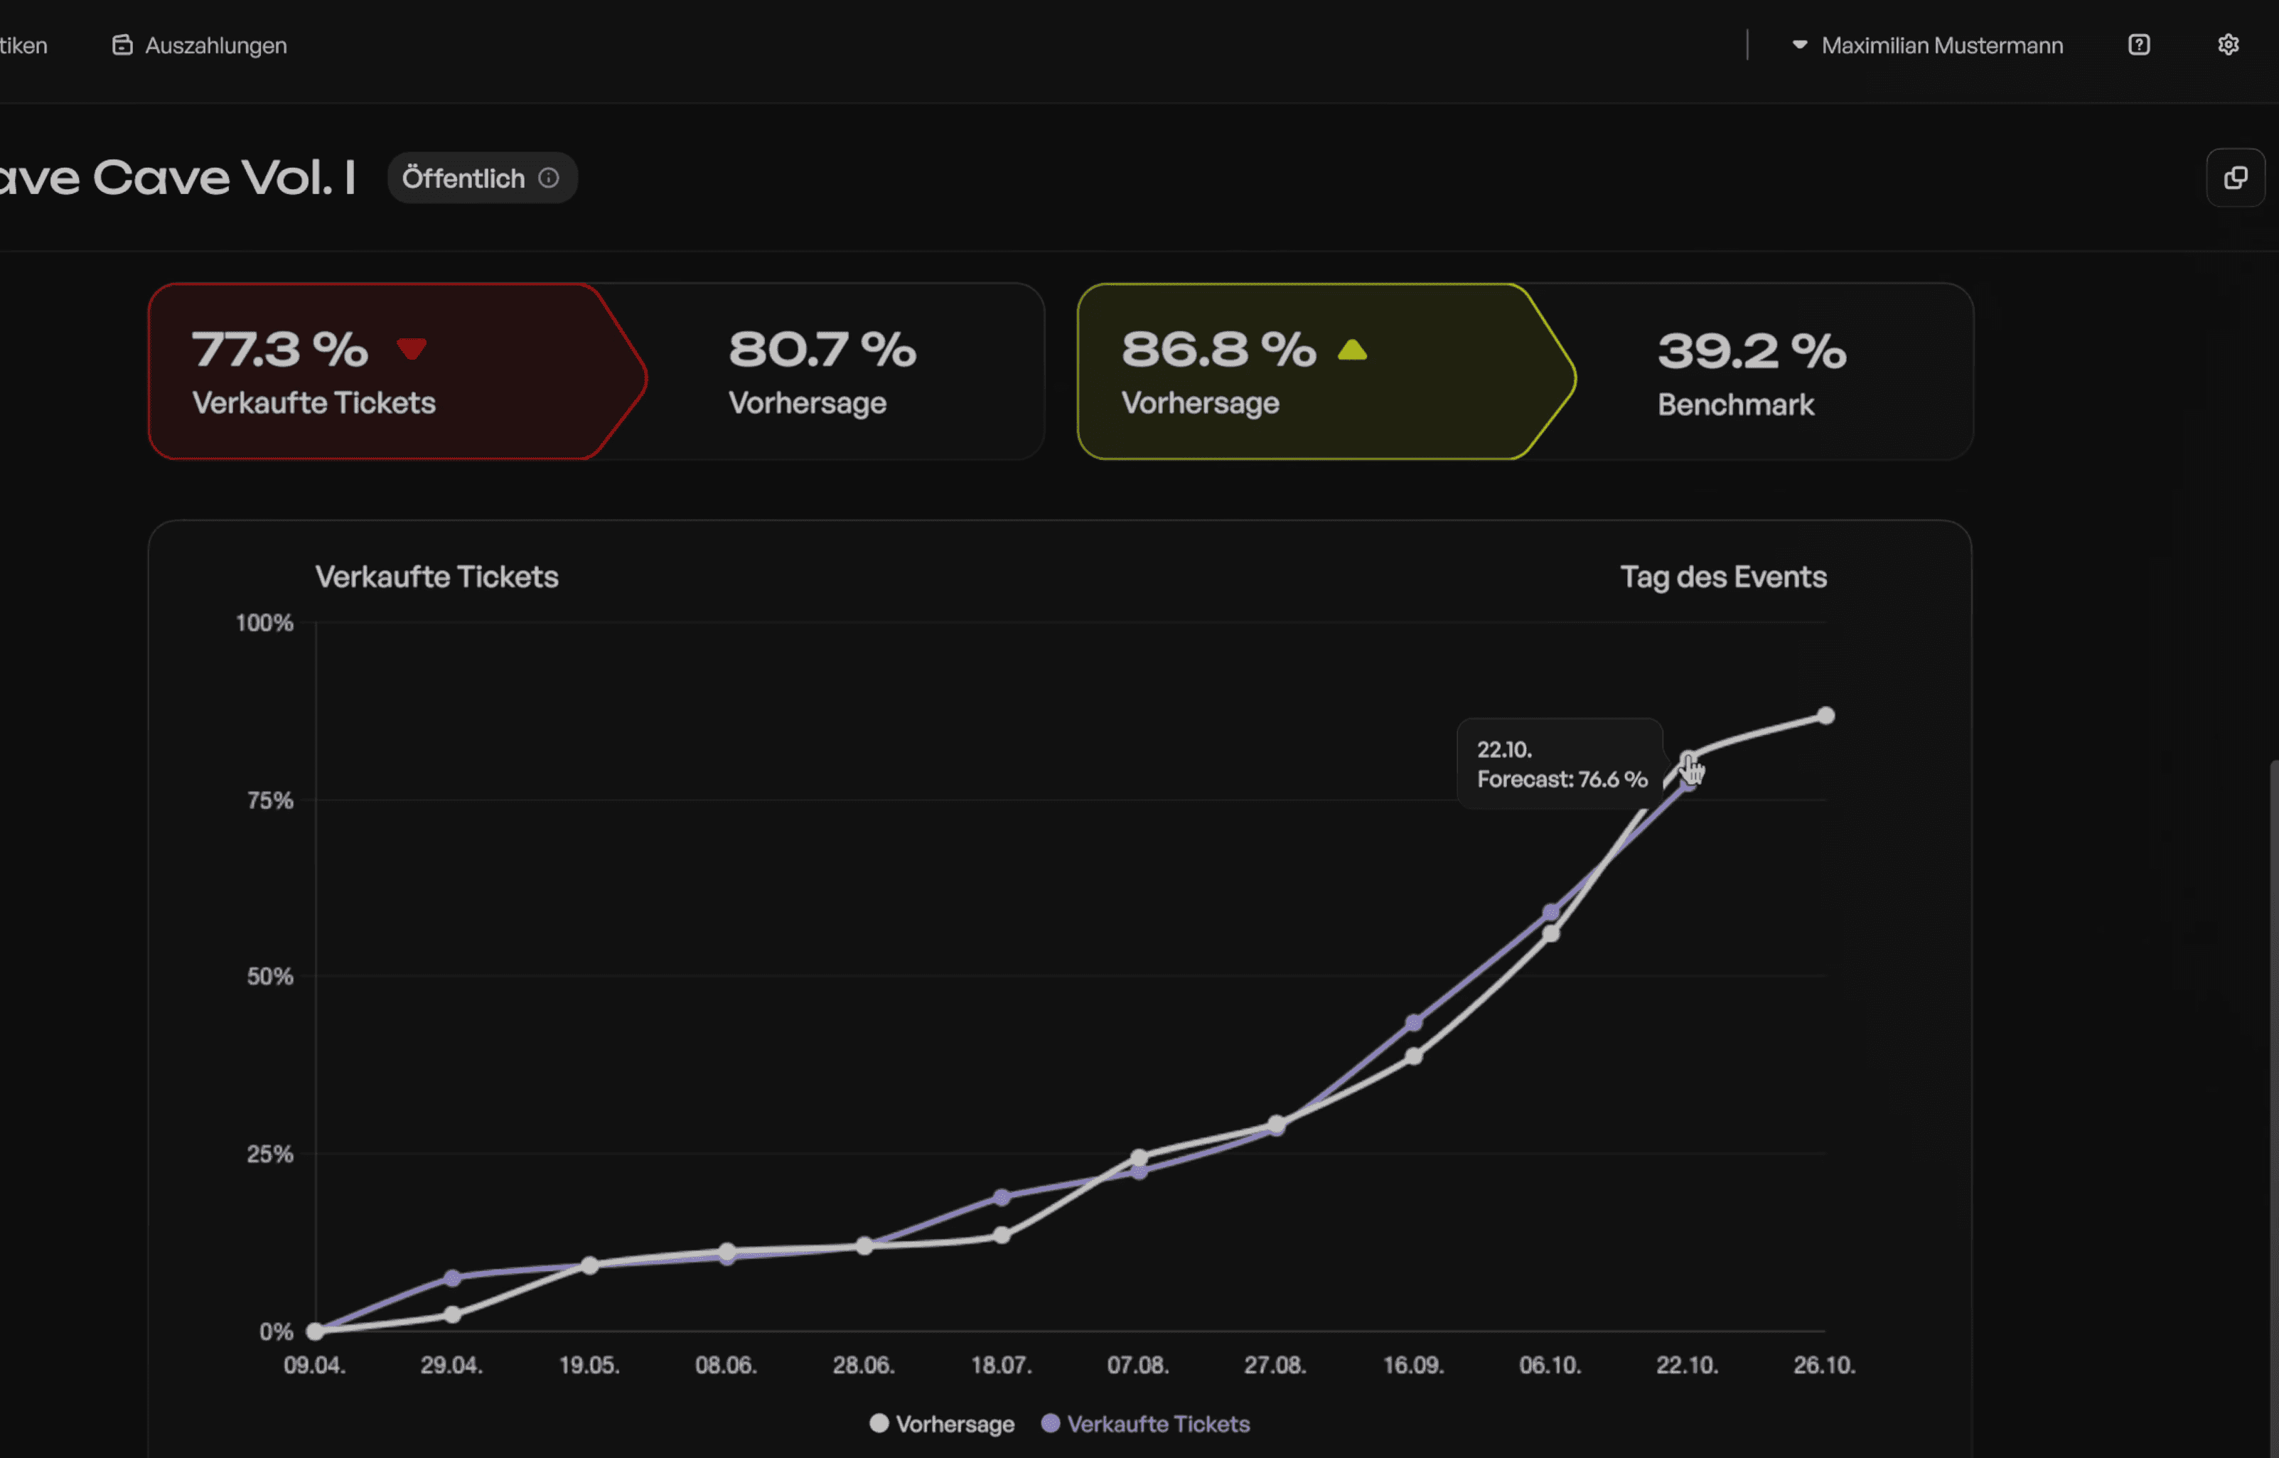
Task: Select the 06.10. Verkaufte Tickets purple point
Action: (x=1551, y=913)
